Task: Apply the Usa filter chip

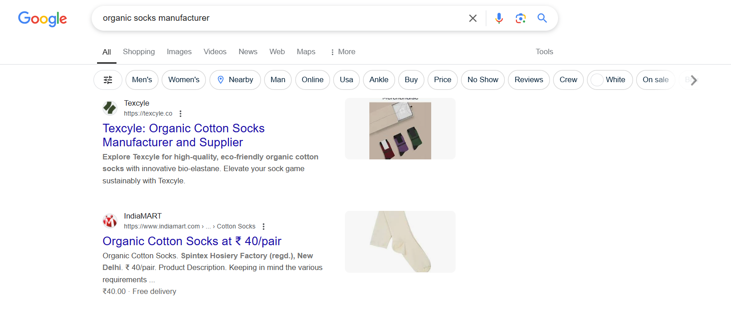Action: pyautogui.click(x=346, y=80)
